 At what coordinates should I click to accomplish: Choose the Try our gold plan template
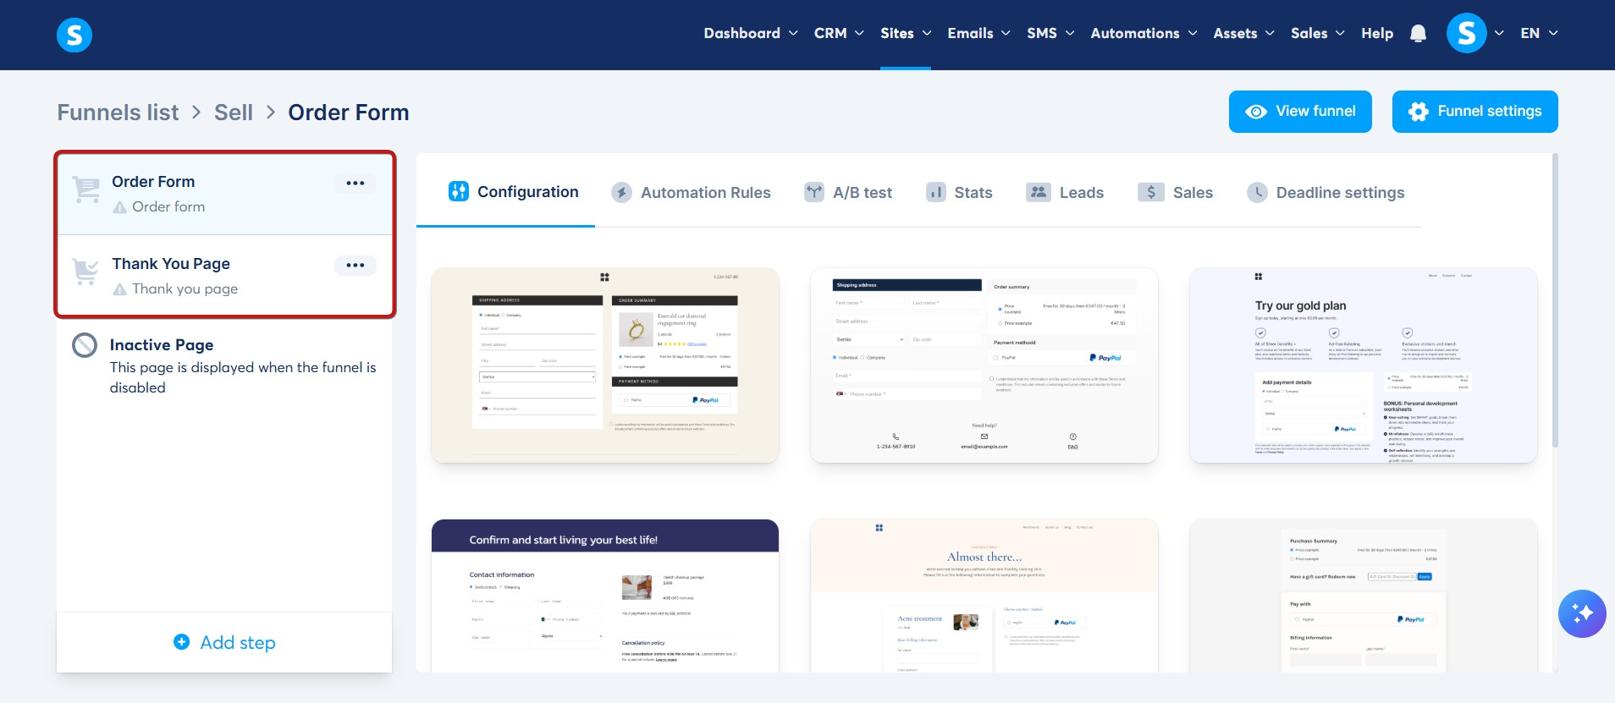pos(1364,365)
